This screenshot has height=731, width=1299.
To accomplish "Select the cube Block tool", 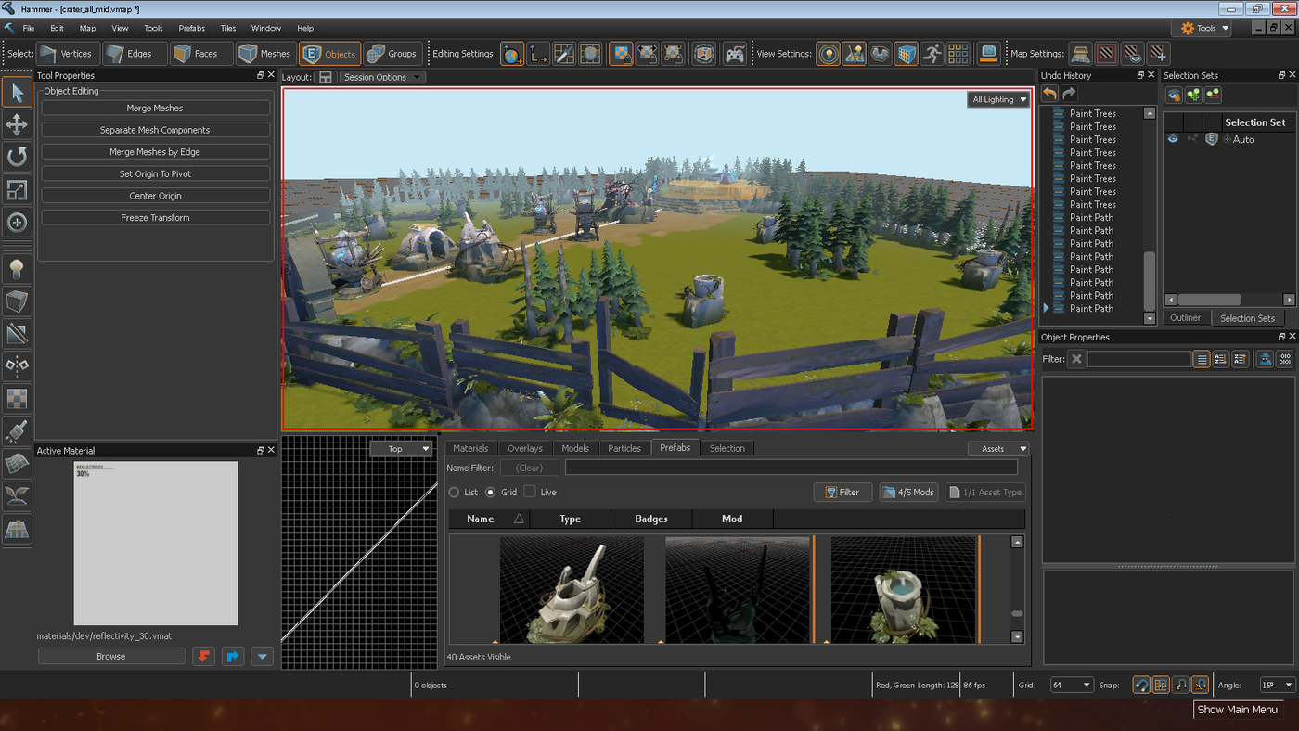I will 17,301.
